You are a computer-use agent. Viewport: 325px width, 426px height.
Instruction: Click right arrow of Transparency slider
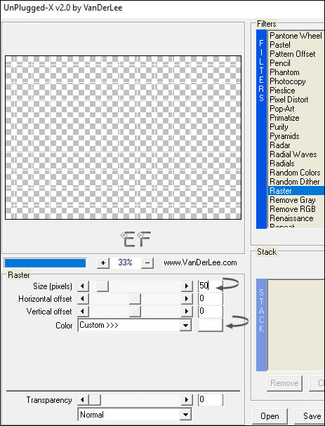pos(187,400)
